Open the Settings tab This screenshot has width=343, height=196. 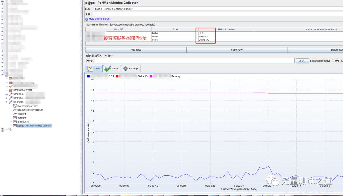pyautogui.click(x=131, y=69)
